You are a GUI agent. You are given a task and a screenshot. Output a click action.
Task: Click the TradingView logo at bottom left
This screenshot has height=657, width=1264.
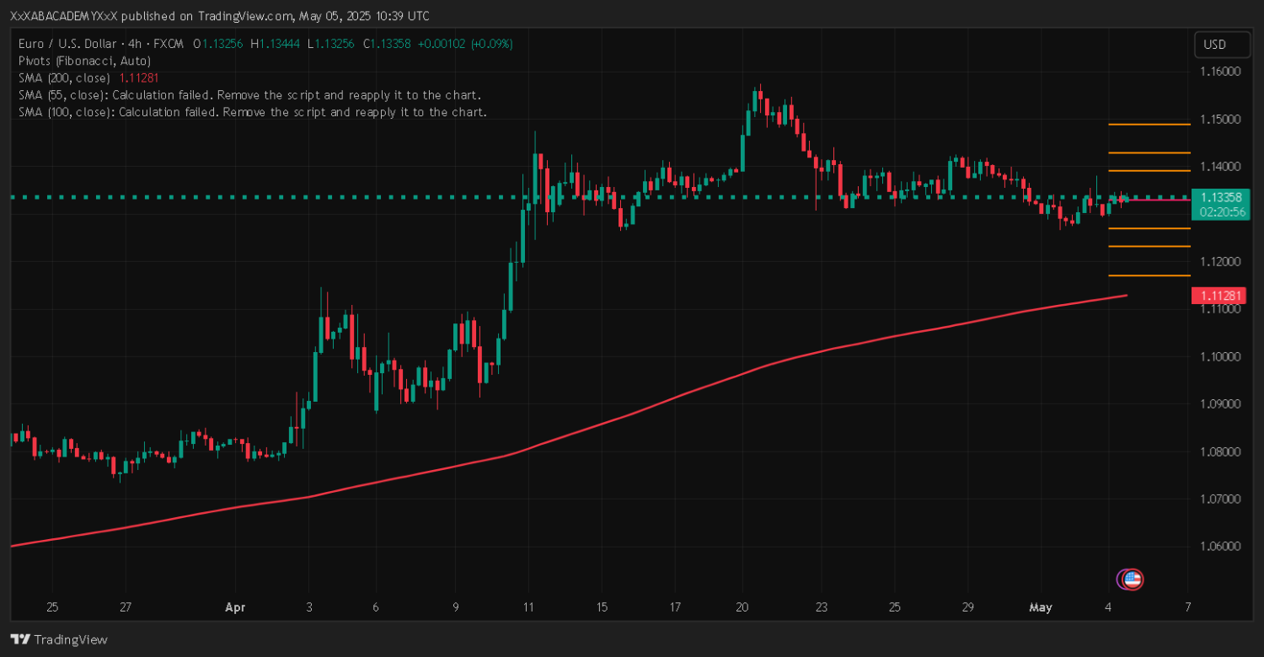coord(59,639)
